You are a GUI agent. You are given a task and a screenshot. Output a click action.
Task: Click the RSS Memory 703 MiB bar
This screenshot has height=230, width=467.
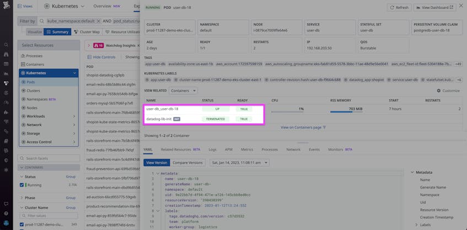(x=346, y=112)
